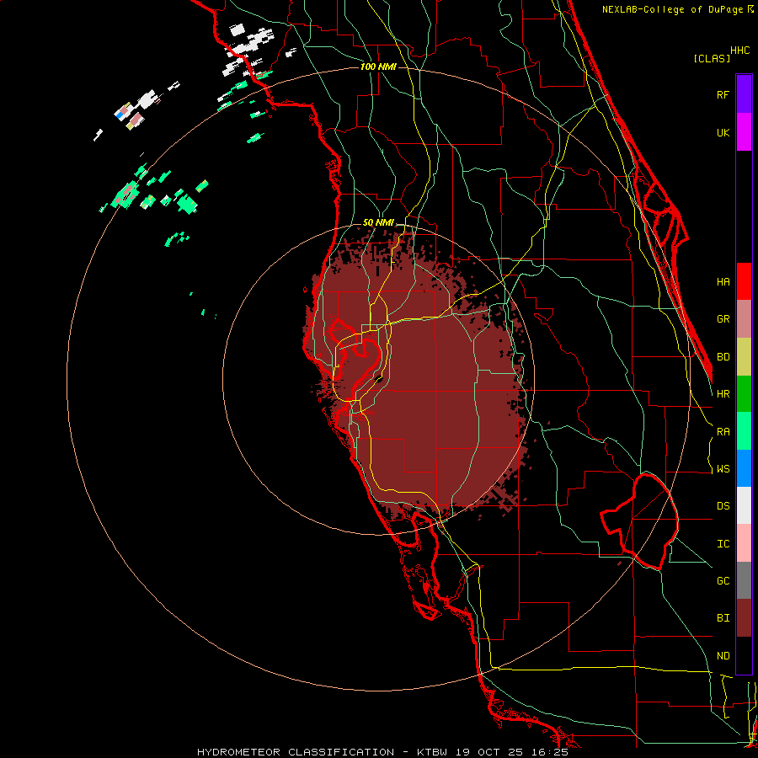
Task: Click the WS legend label
Action: pyautogui.click(x=723, y=469)
